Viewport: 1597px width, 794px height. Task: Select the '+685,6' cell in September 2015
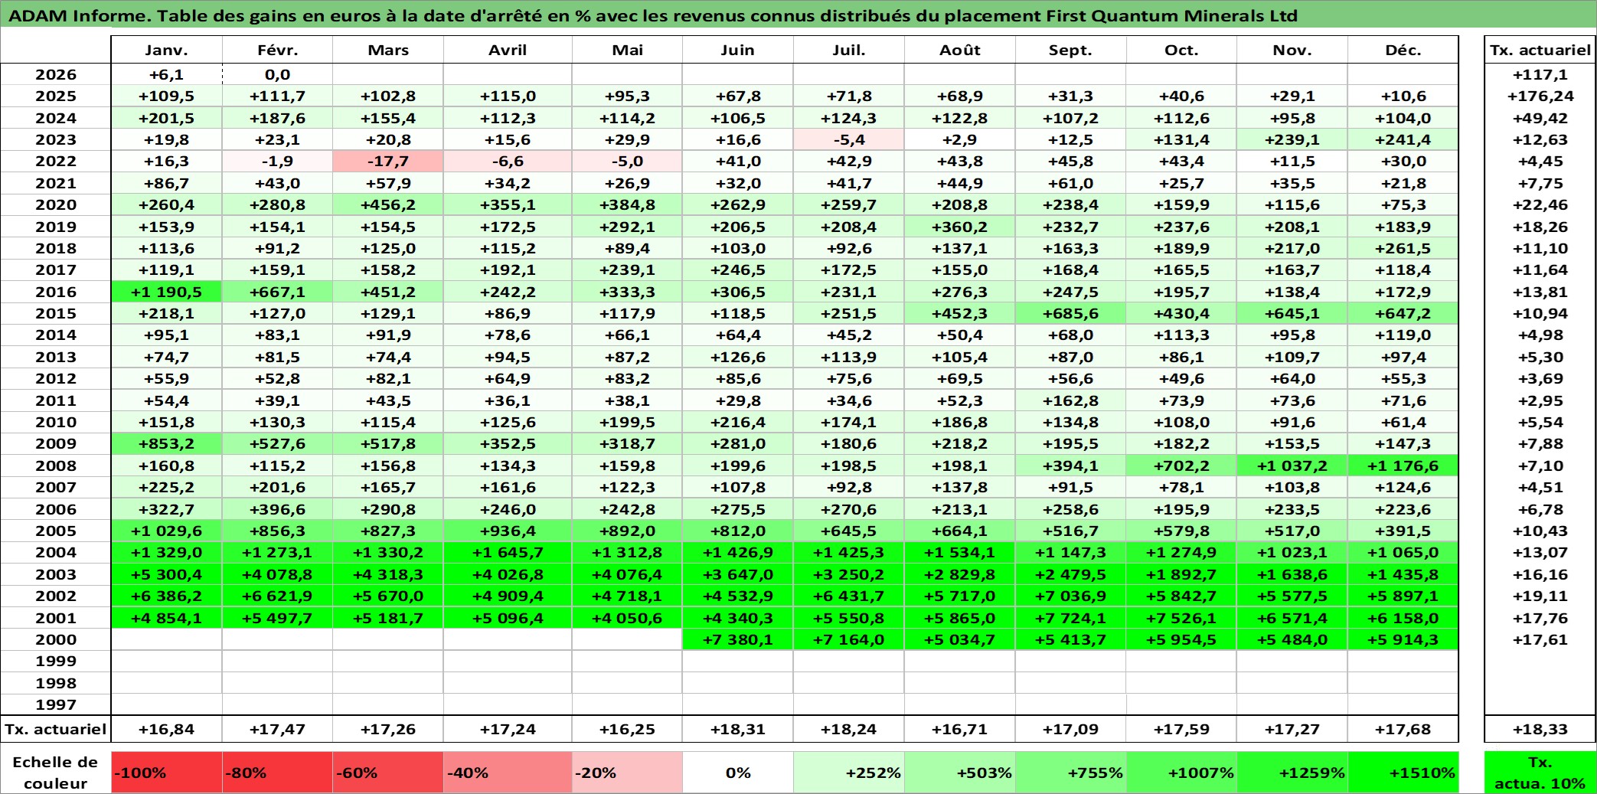point(1071,313)
